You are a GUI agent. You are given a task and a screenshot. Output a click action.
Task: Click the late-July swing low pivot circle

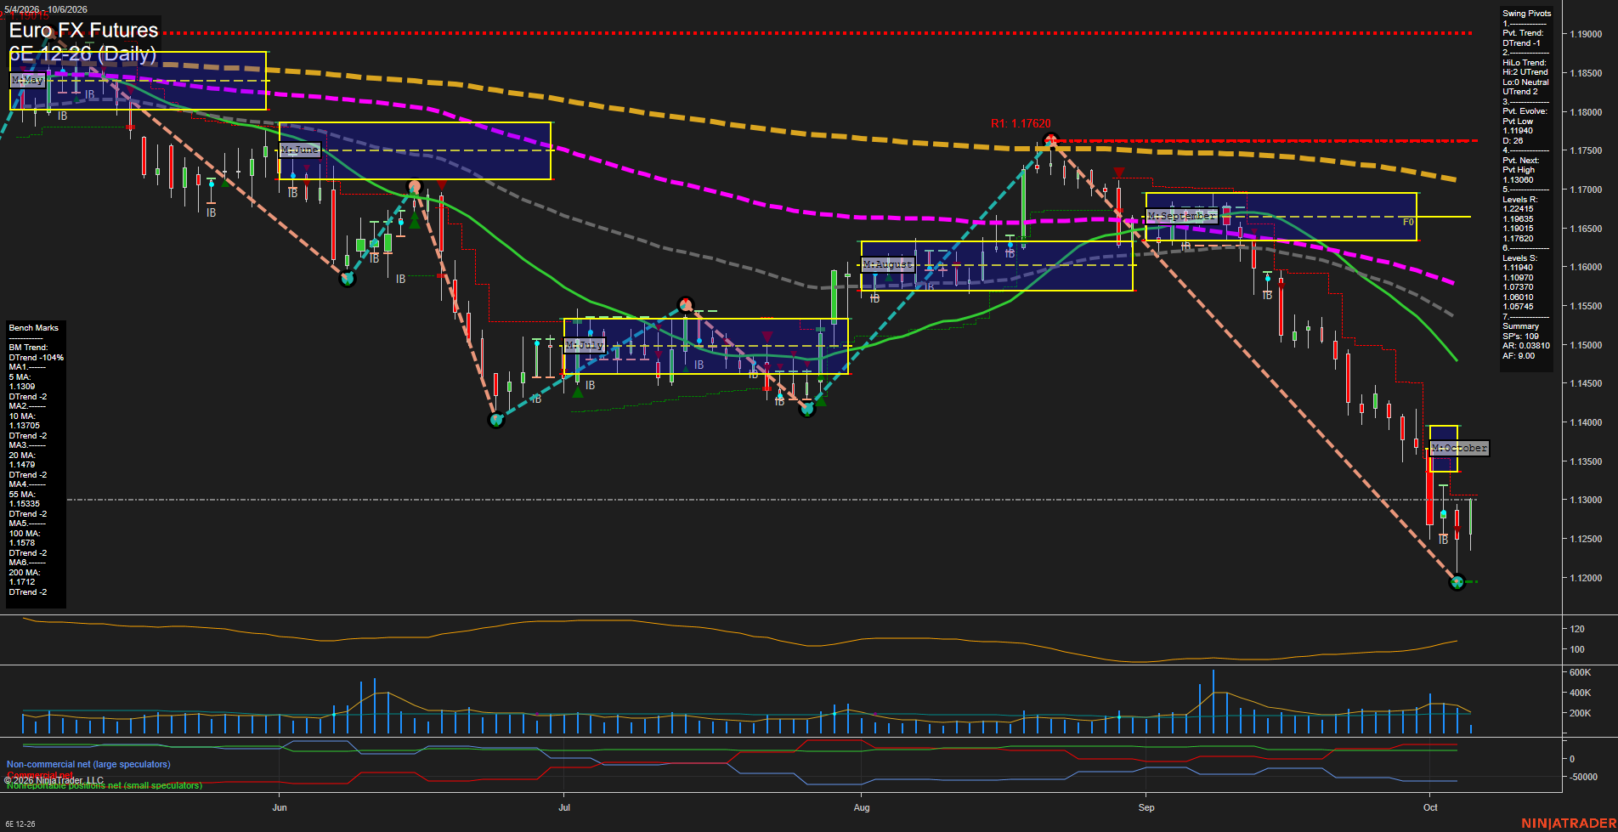[807, 409]
